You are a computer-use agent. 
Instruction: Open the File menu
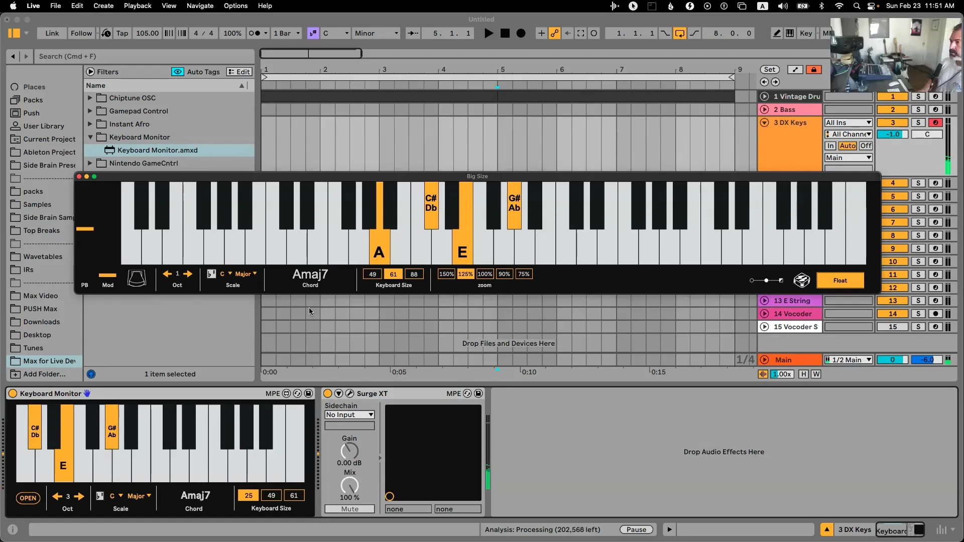tap(55, 6)
